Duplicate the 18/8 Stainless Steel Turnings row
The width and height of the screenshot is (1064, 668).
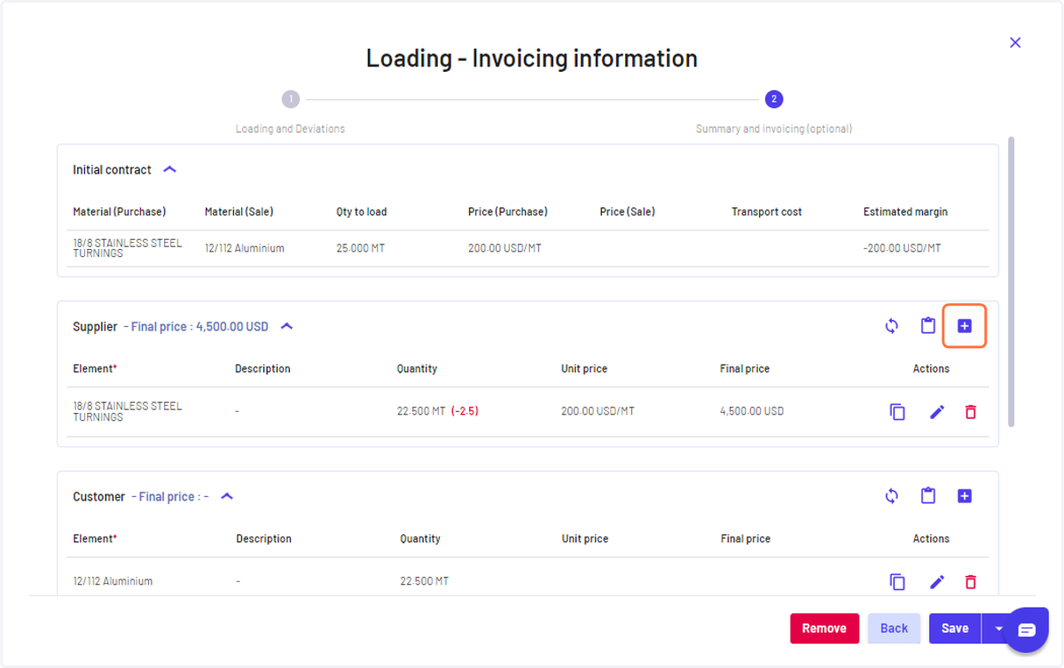897,412
